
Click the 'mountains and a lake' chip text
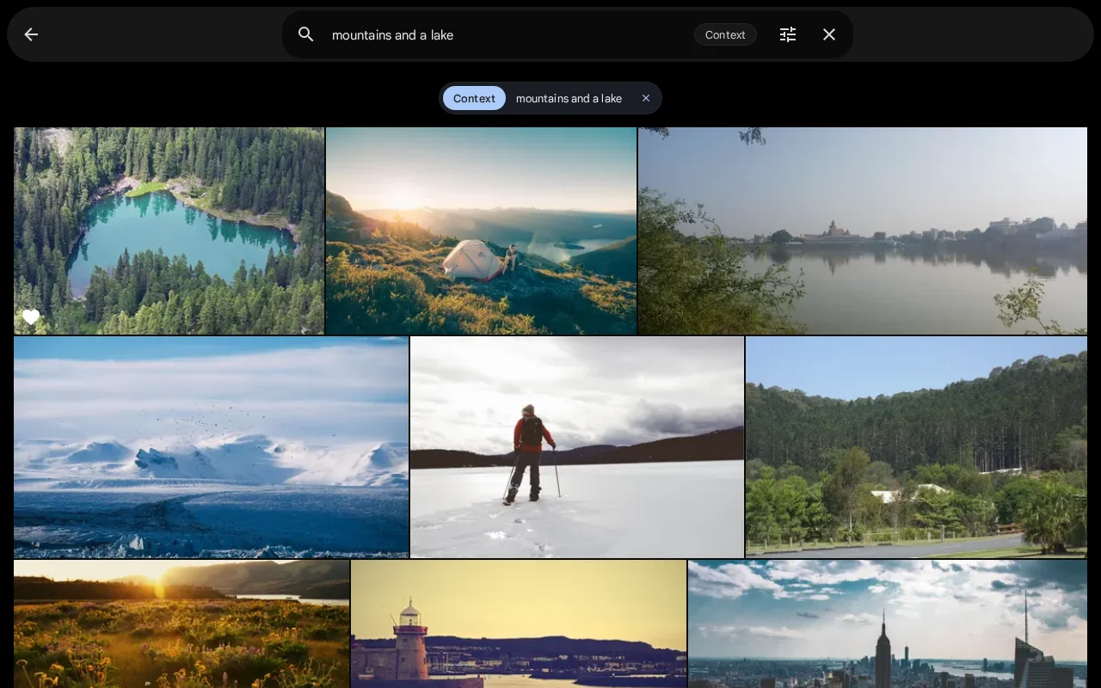coord(569,98)
